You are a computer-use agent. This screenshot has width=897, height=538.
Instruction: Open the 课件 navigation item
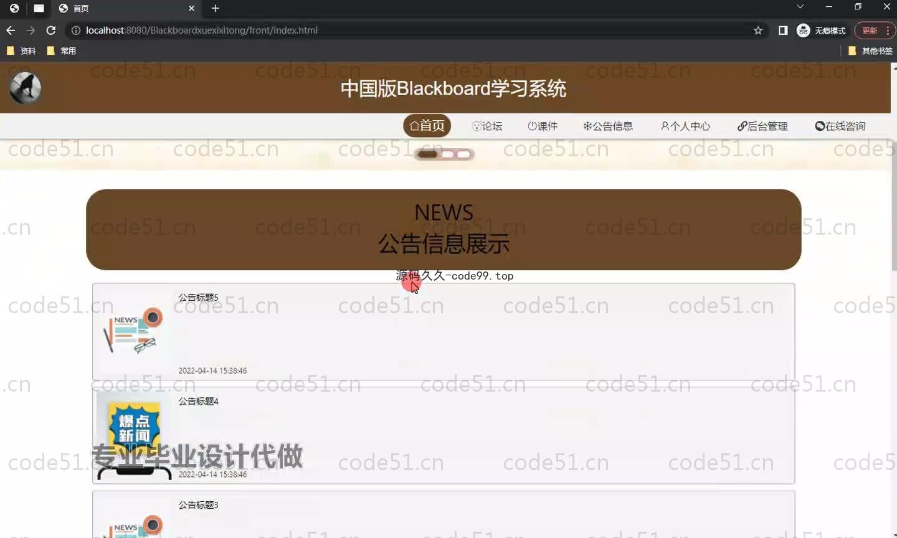pyautogui.click(x=543, y=126)
